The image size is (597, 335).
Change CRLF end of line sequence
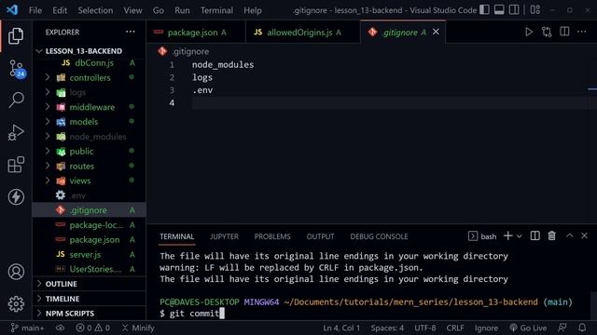(x=455, y=328)
